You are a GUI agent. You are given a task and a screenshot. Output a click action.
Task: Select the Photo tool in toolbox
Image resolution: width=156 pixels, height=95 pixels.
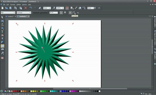2,21
